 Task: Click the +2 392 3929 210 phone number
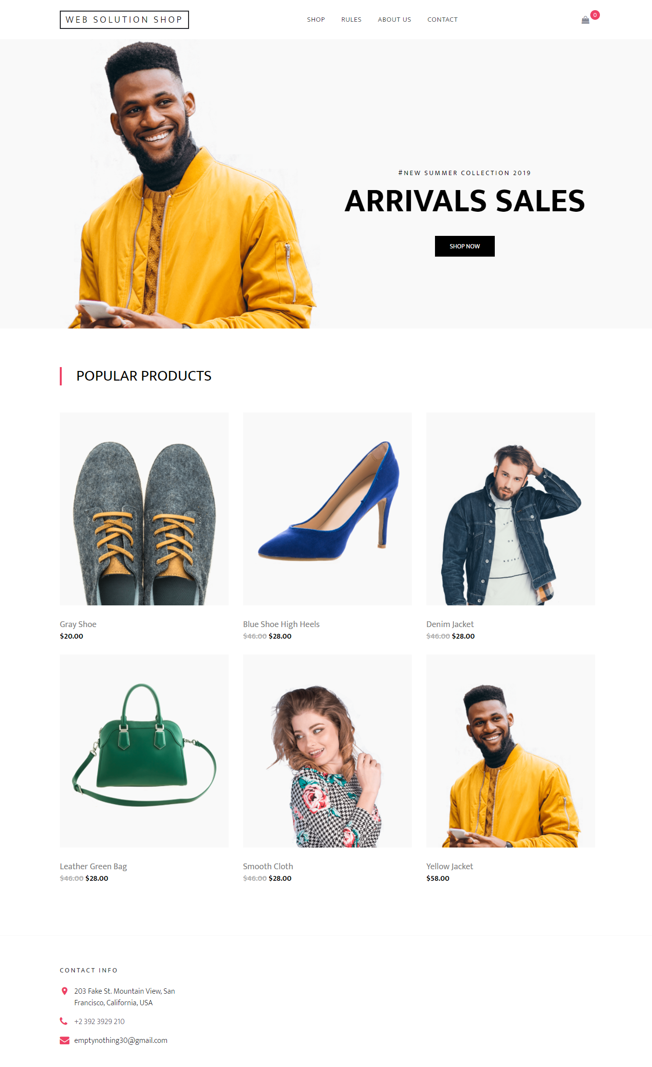pos(99,1021)
